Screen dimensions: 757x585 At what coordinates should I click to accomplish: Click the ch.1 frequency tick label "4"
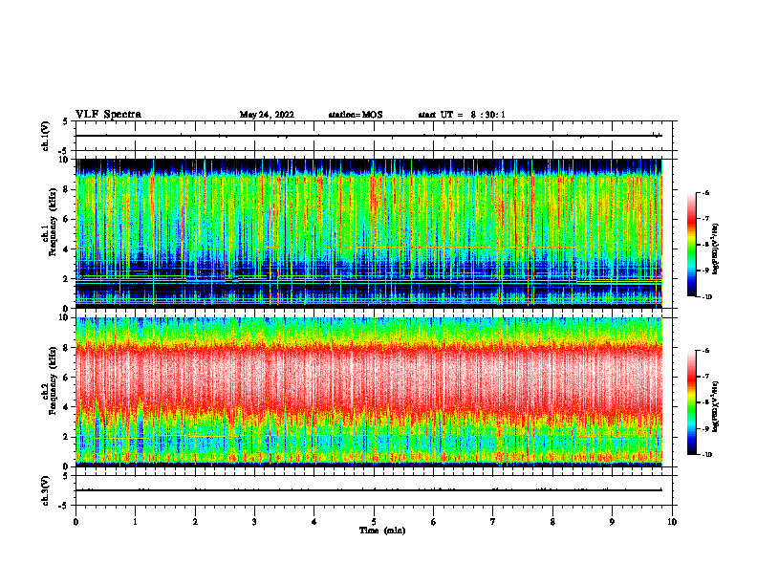tap(66, 249)
